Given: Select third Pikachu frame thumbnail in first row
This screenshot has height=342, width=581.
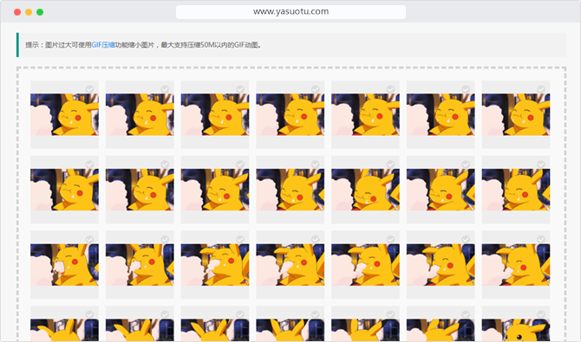Looking at the screenshot, I should [215, 114].
